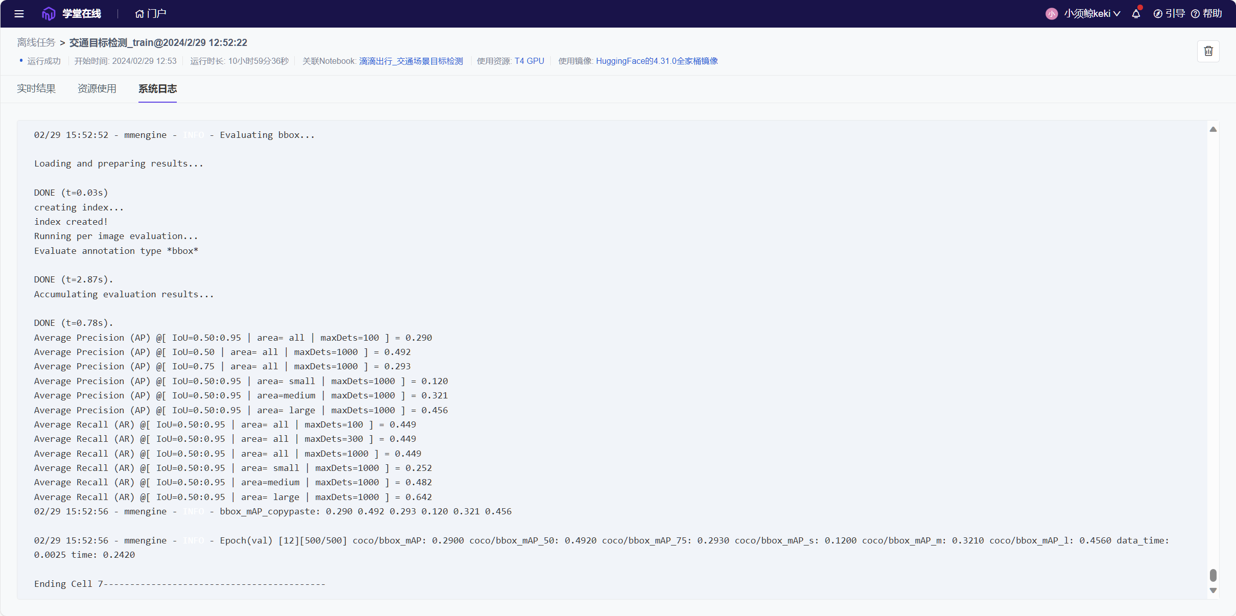1236x616 pixels.
Task: Delete task with trash icon
Action: 1208,51
